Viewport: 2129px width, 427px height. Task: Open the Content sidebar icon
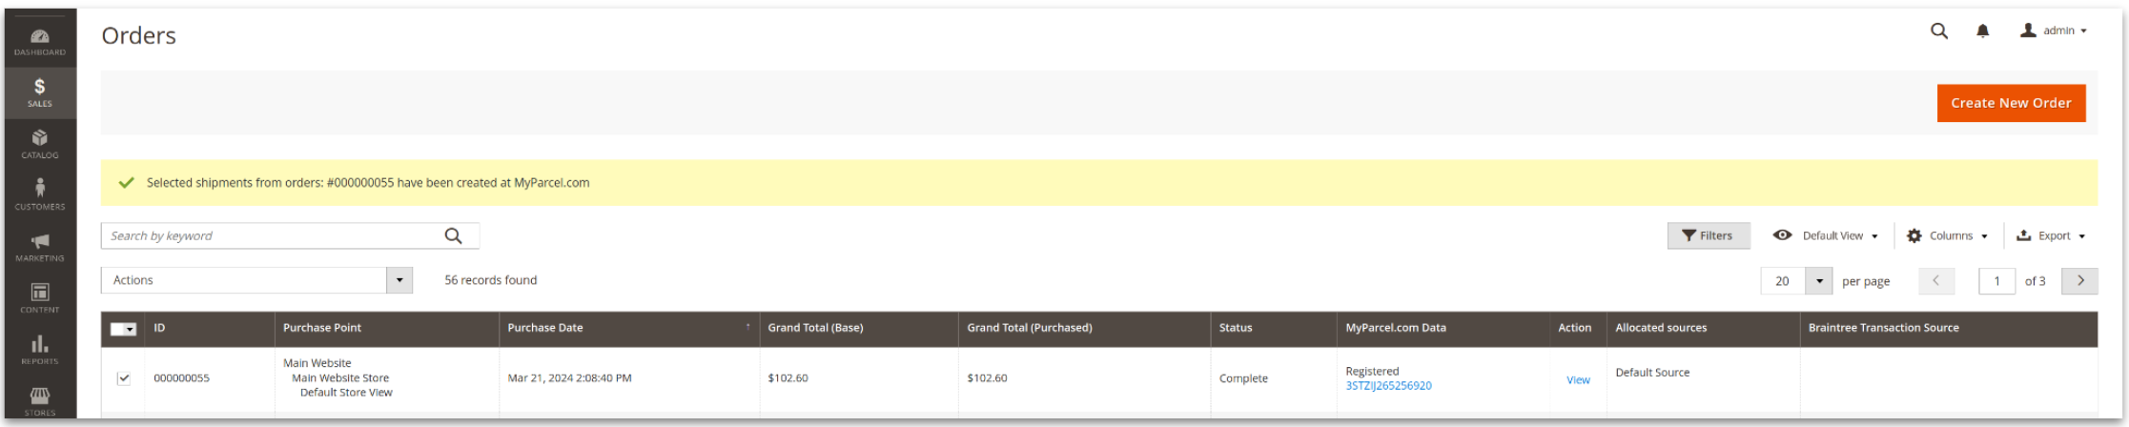coord(40,296)
